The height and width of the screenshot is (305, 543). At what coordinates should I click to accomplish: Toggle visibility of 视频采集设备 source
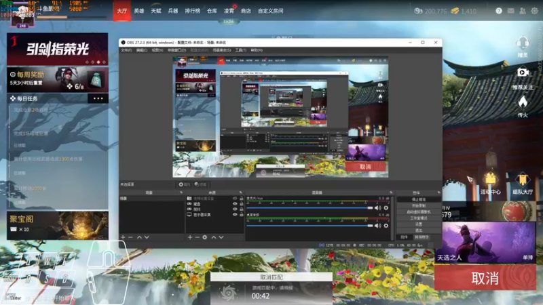(235, 199)
